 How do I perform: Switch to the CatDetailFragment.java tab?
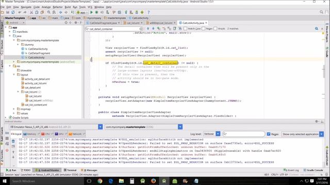click(x=103, y=23)
